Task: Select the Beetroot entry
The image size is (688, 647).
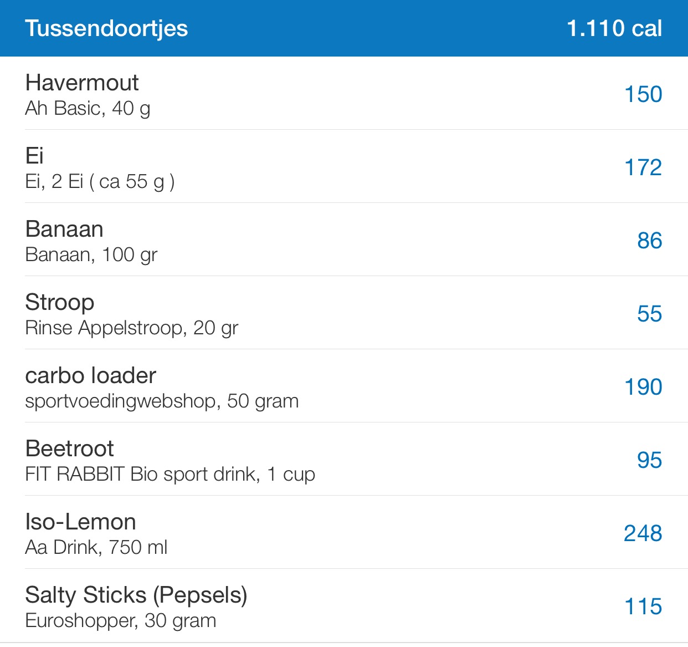Action: pyautogui.click(x=70, y=449)
